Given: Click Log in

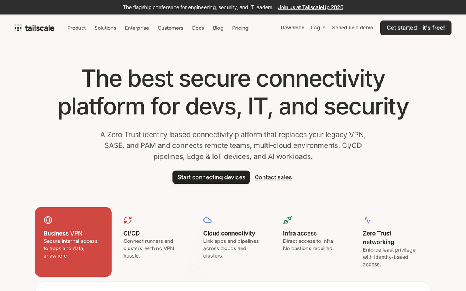Looking at the screenshot, I should click(x=318, y=28).
